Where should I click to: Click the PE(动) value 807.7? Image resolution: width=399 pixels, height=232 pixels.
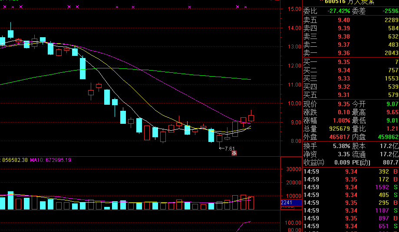391,162
